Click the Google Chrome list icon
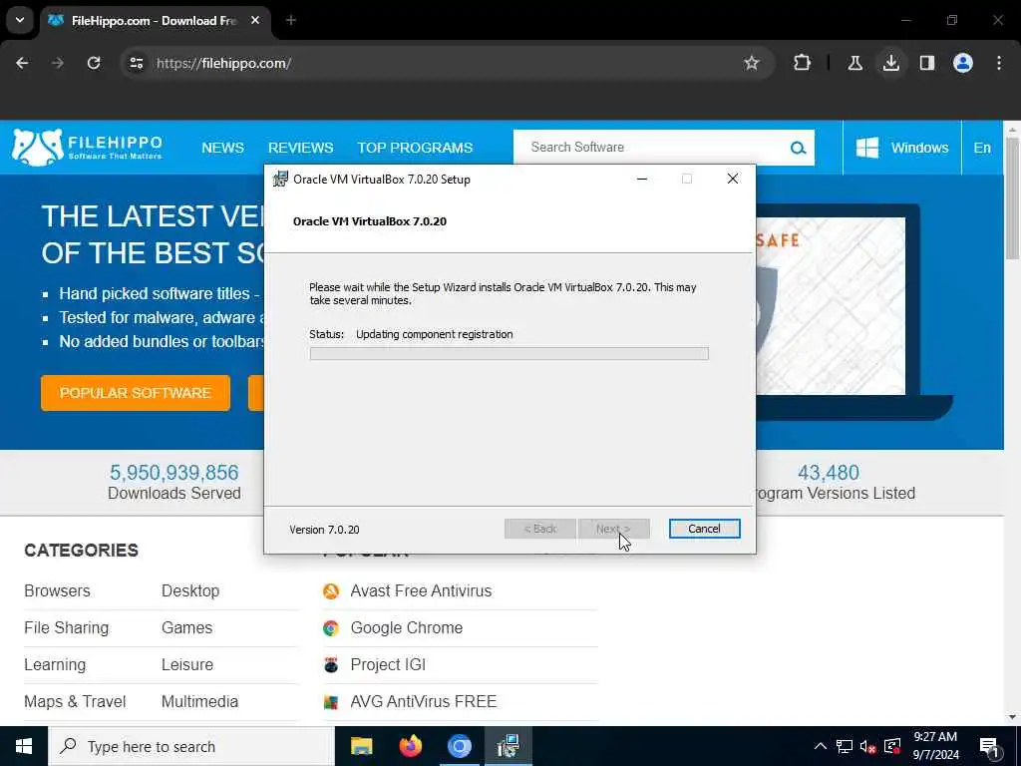This screenshot has height=766, width=1021. tap(331, 628)
